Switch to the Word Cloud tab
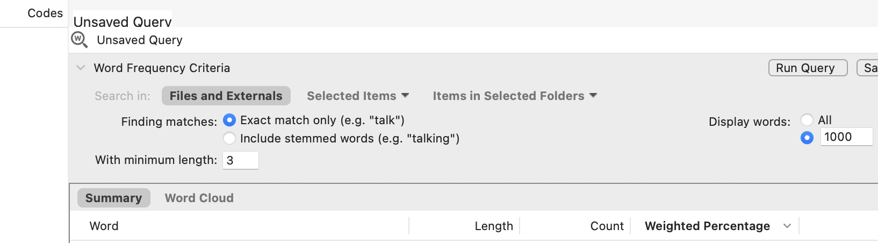This screenshot has width=878, height=243. coord(199,198)
